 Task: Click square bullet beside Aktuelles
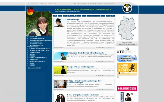click(x=27, y=37)
